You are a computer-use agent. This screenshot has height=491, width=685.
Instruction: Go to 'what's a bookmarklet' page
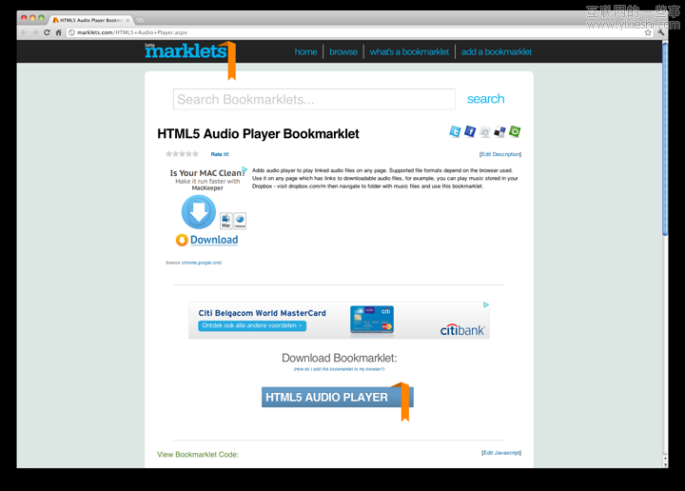[x=409, y=52]
